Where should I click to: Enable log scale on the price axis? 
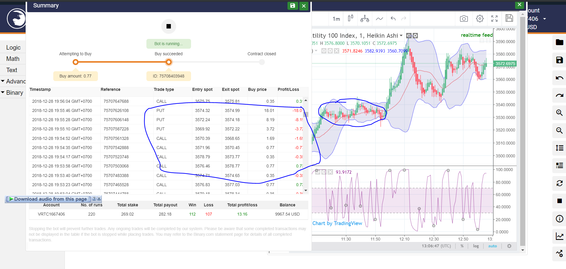476,246
